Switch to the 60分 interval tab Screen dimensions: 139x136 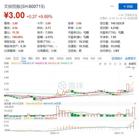click(x=69, y=59)
